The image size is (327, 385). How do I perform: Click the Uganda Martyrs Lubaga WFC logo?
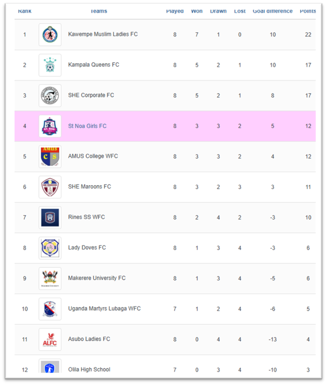[50, 309]
